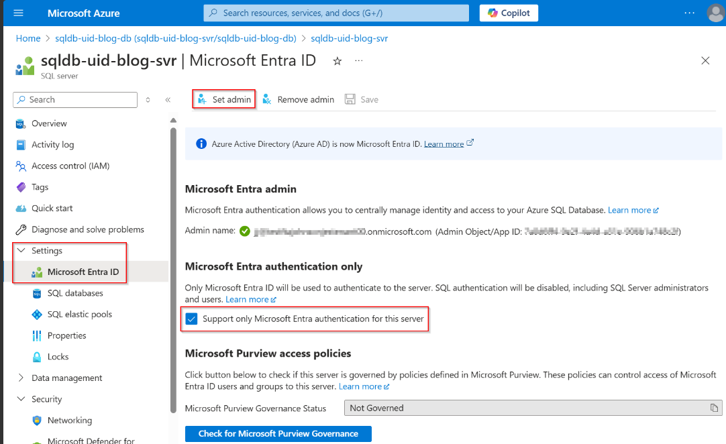Viewport: 726px width, 444px height.
Task: Click the Microsoft Purview Governance Status label
Action: [256, 408]
